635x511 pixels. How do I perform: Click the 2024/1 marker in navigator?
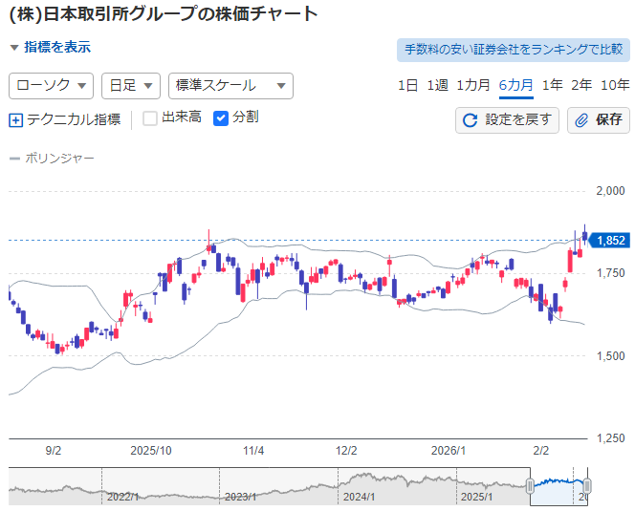pos(359,497)
